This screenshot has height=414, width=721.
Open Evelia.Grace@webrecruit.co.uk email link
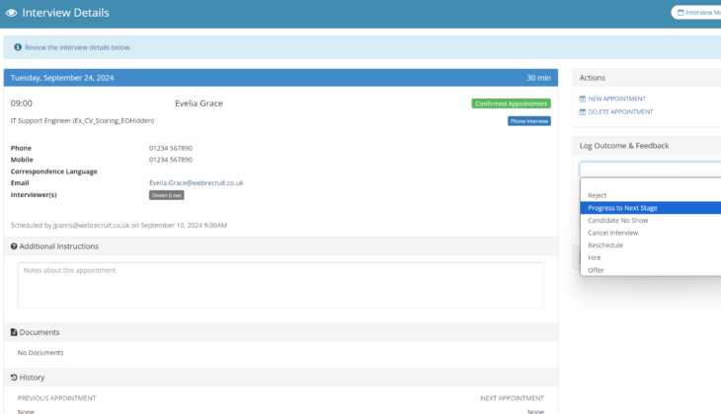pyautogui.click(x=196, y=182)
